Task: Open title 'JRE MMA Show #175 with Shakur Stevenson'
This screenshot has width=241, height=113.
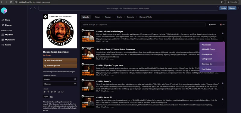Action: (x=115, y=49)
